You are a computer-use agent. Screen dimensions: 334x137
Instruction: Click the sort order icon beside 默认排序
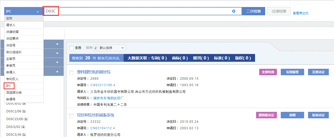pyautogui.click(x=96, y=48)
